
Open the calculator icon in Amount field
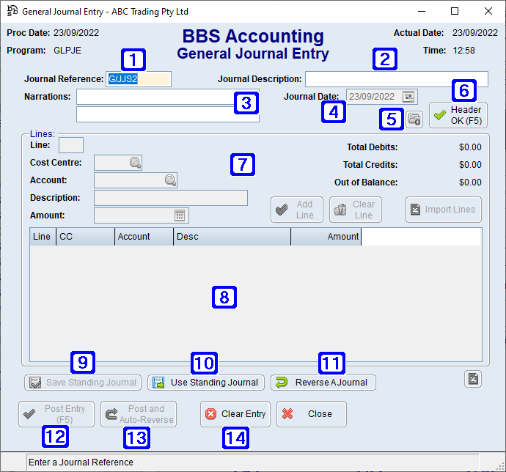(x=180, y=215)
